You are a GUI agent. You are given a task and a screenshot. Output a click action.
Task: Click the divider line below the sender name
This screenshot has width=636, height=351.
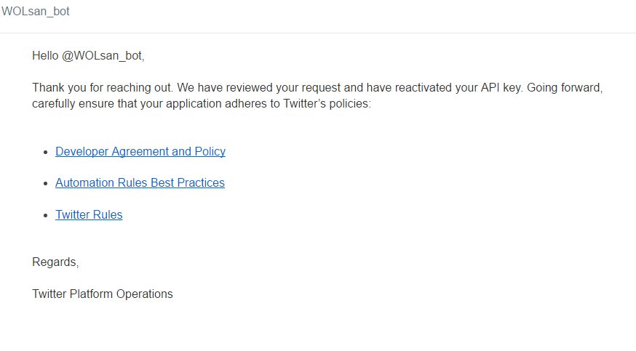pyautogui.click(x=318, y=33)
